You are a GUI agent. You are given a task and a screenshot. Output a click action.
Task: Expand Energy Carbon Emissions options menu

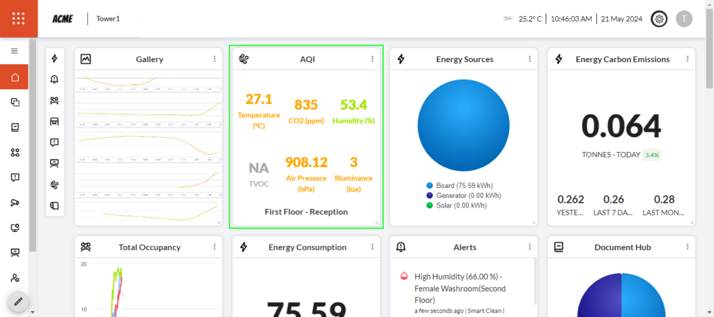687,59
